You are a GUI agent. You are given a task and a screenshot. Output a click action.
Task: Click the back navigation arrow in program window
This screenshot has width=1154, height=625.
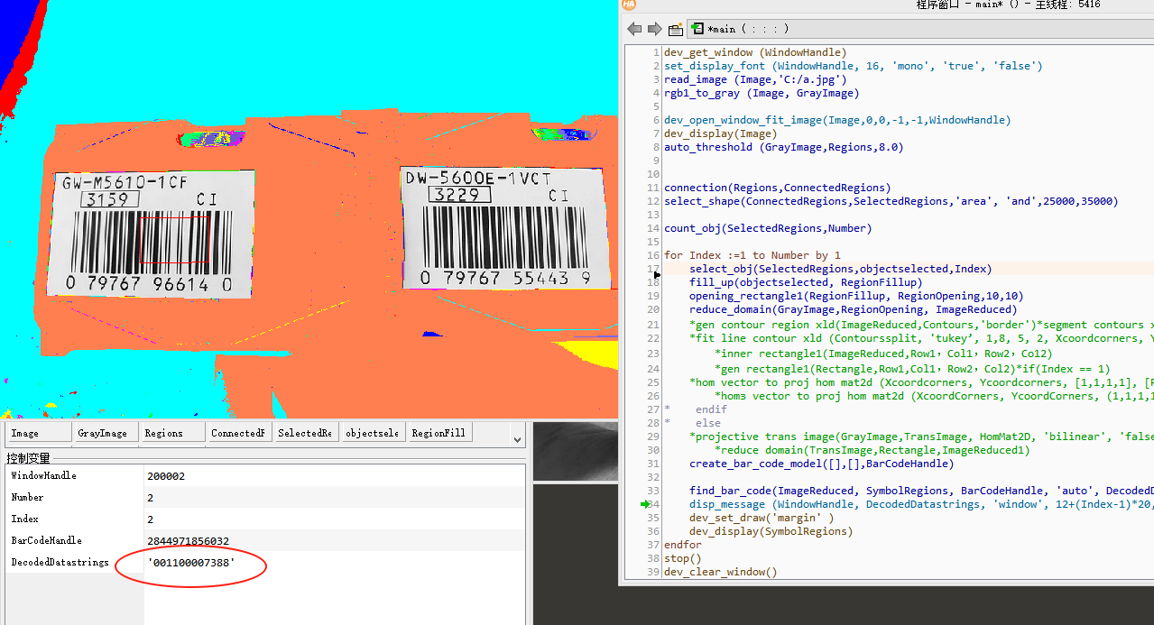point(634,29)
